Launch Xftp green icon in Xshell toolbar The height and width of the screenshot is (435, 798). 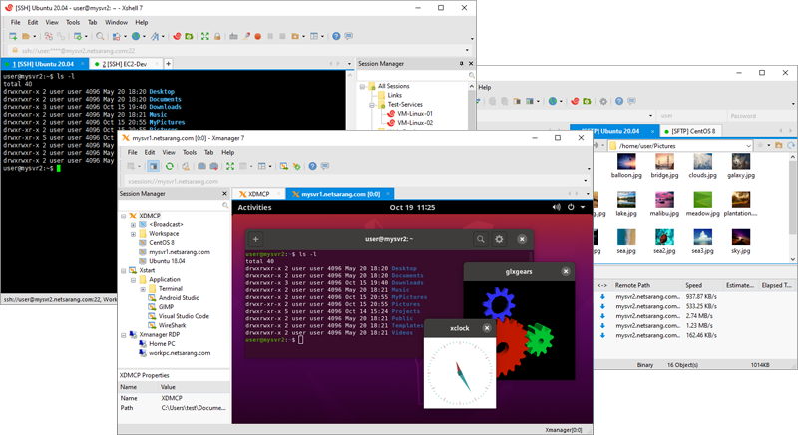(189, 36)
